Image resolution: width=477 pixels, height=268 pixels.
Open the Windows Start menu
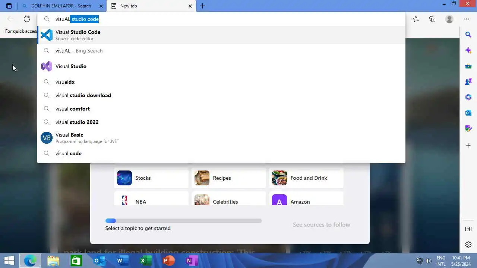(9, 261)
